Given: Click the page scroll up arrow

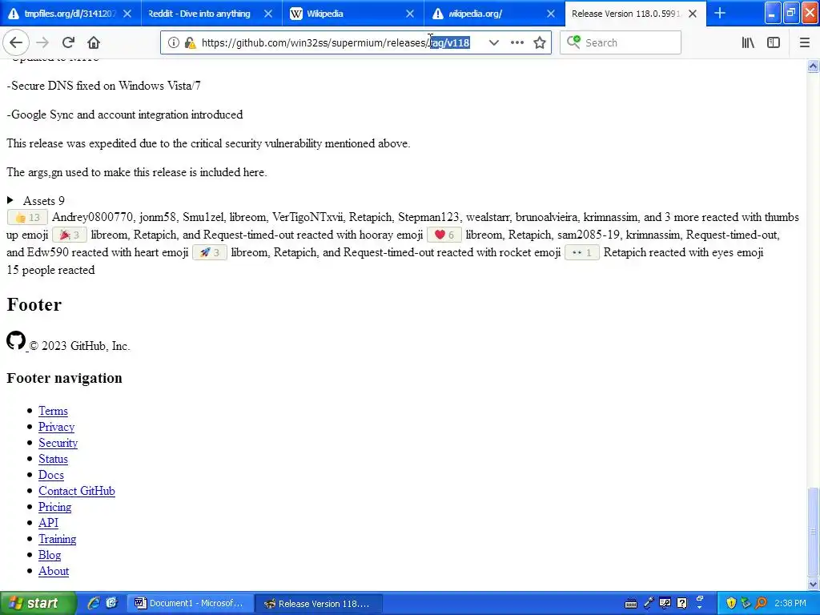Looking at the screenshot, I should 813,66.
